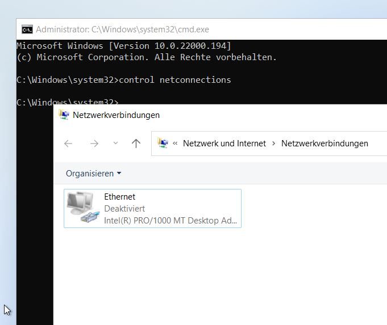
Task: Click the Netzwerkverbindungen window title text
Action: click(116, 115)
